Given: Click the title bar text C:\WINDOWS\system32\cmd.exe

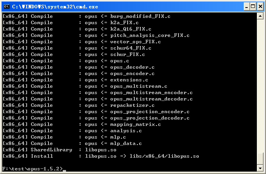Looking at the screenshot, I should 55,7.
